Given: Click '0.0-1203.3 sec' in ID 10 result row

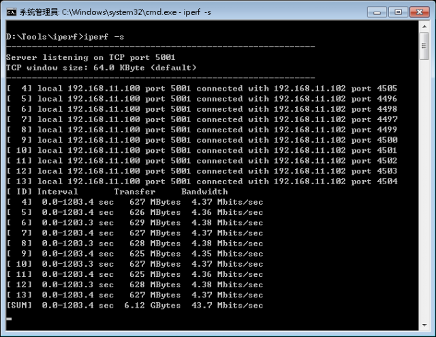Looking at the screenshot, I should point(78,264).
